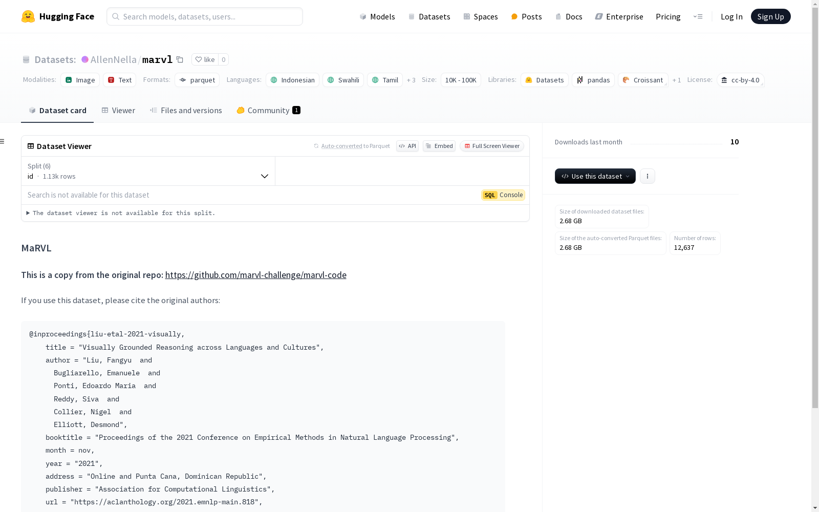Screen dimensions: 819x512
Task: Focus the search models, datasets, users field
Action: (x=205, y=16)
